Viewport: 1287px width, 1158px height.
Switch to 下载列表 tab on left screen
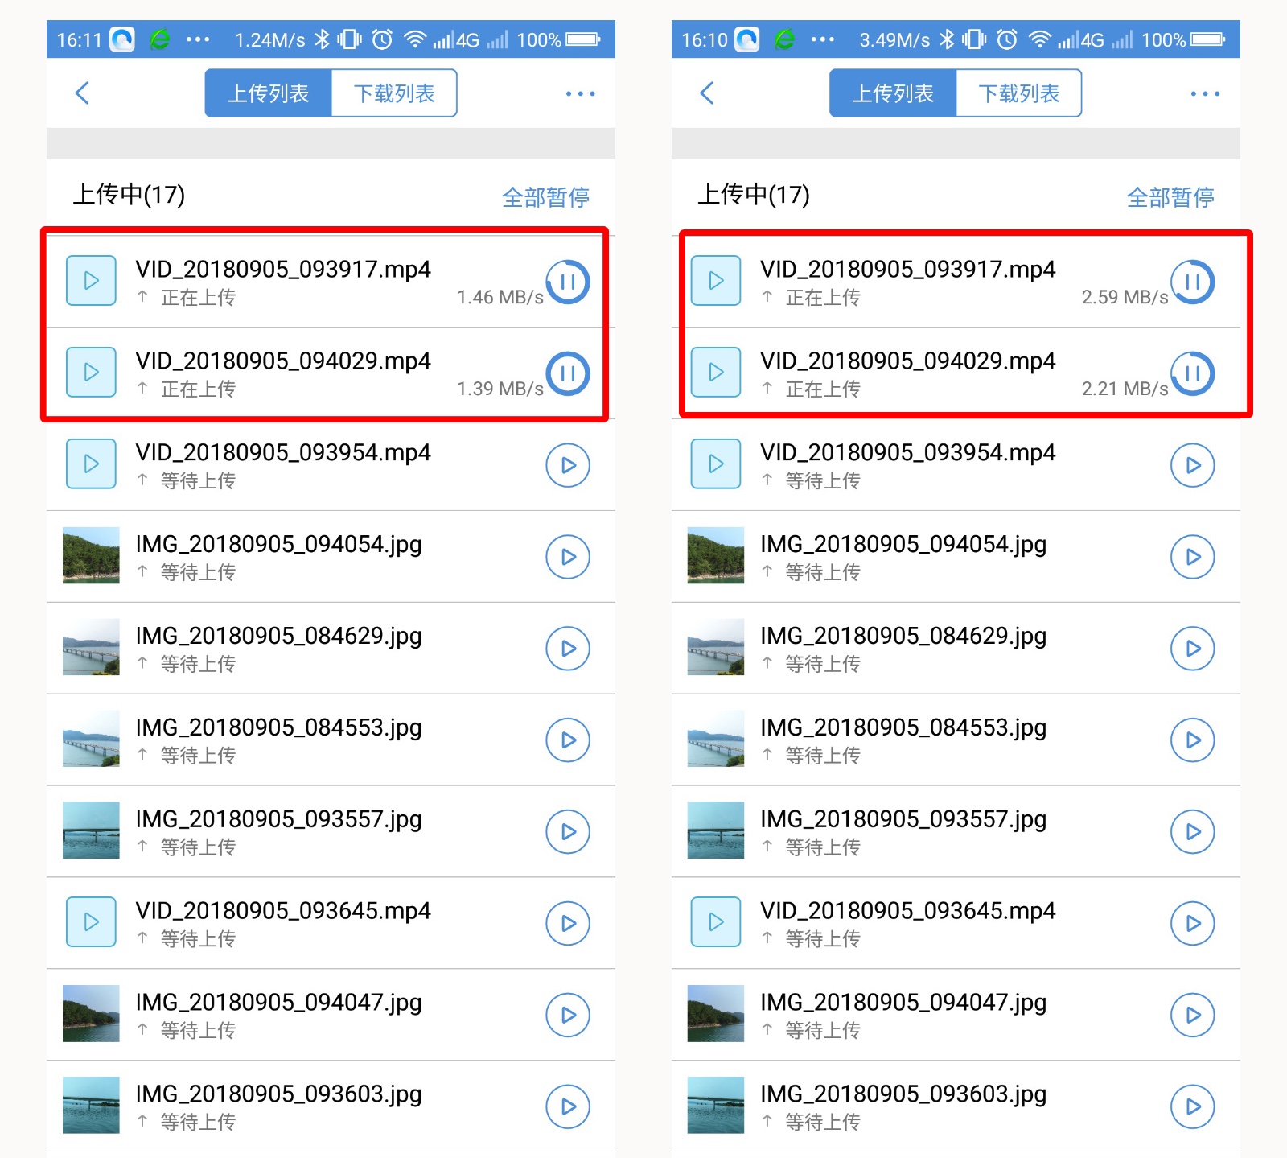coord(394,93)
